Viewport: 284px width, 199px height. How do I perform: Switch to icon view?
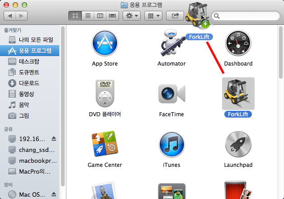pos(75,16)
